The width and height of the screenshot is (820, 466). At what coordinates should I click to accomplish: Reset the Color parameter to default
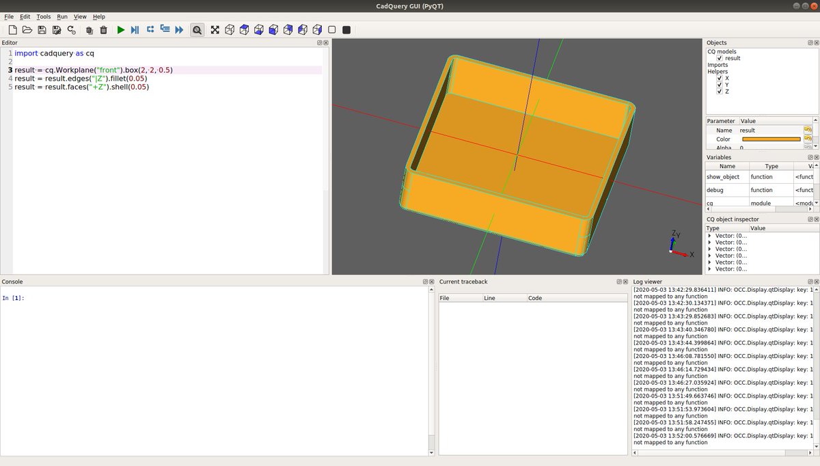pyautogui.click(x=808, y=139)
